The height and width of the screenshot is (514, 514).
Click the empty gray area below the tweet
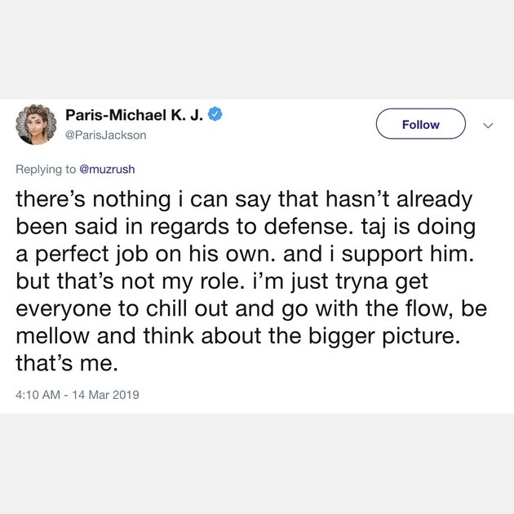coord(257,465)
